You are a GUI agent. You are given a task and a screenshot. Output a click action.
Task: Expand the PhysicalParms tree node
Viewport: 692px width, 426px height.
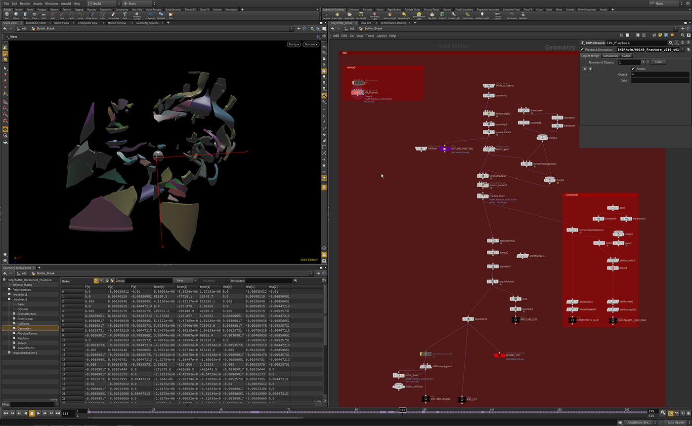point(14,333)
